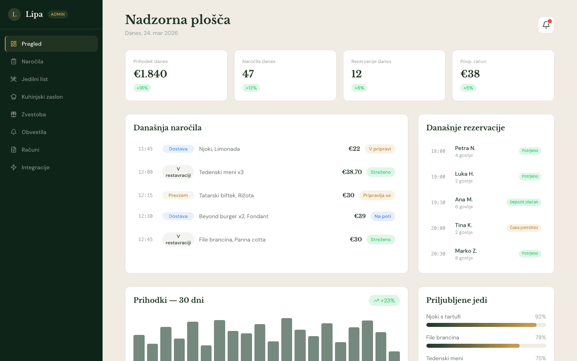
Task: Click Tatarski biftek, Rižota order text
Action: coord(226,195)
